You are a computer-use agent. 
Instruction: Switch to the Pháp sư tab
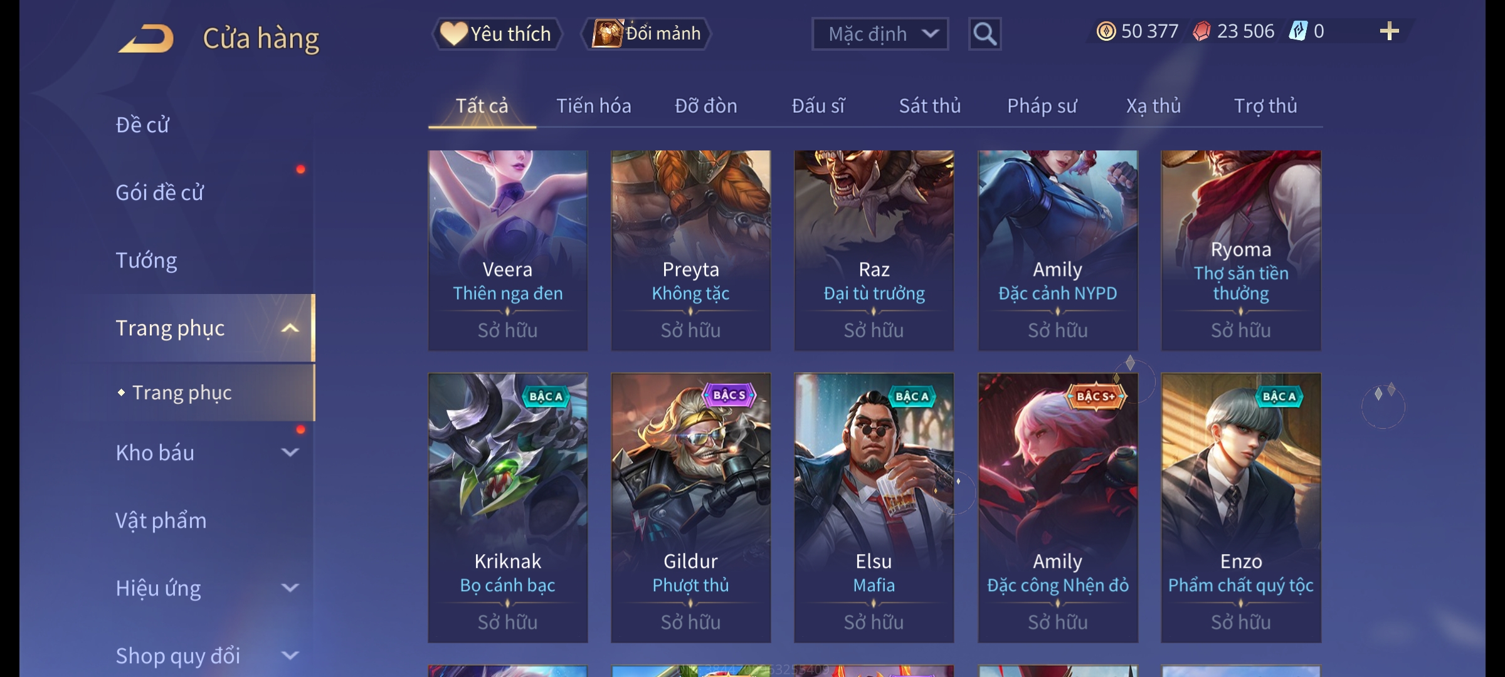[1042, 105]
